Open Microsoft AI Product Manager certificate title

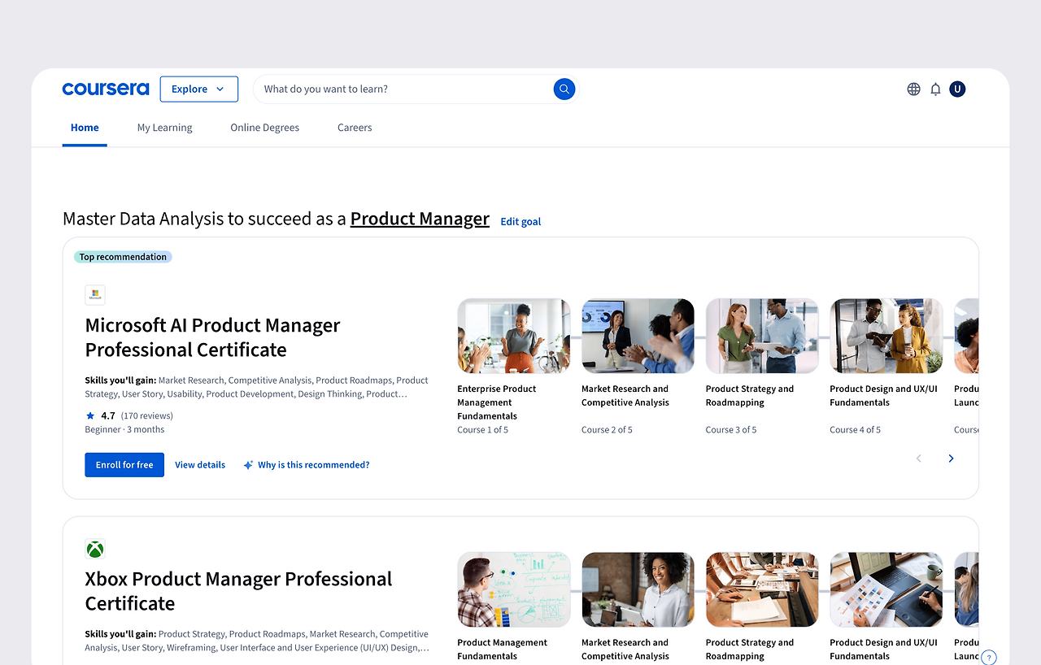pos(213,337)
